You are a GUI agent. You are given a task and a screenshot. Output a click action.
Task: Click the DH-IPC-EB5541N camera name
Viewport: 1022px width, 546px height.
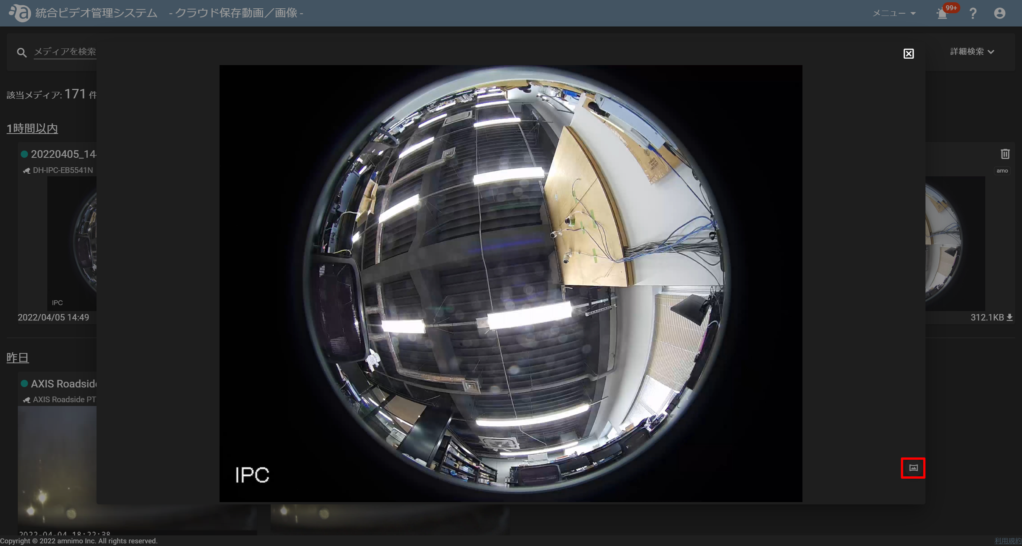63,170
